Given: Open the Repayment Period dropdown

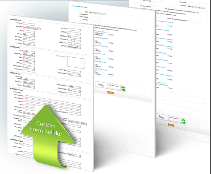Looking at the screenshot, I should pyautogui.click(x=74, y=87).
